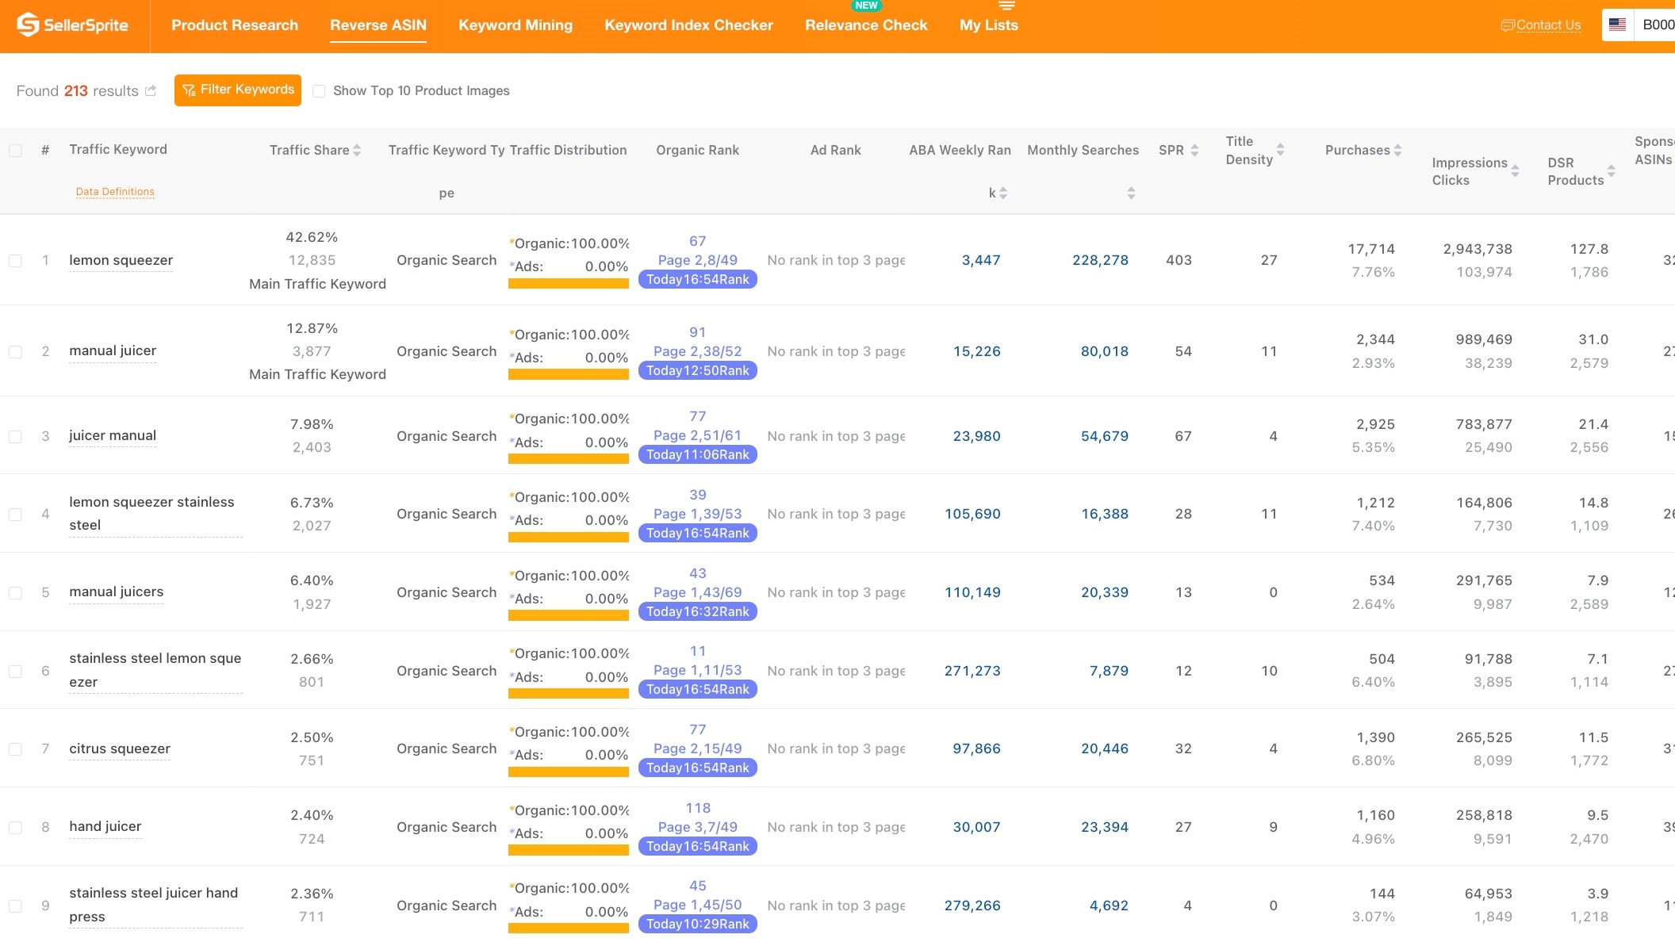The width and height of the screenshot is (1675, 942).
Task: Click the SellerSprite logo icon
Action: tap(29, 25)
